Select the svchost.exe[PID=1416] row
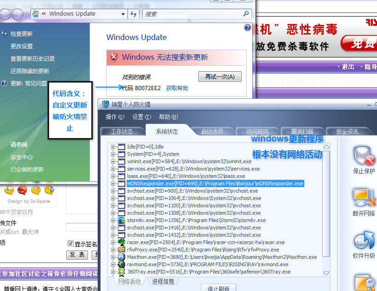This screenshot has height=291, width=377. pyautogui.click(x=194, y=228)
